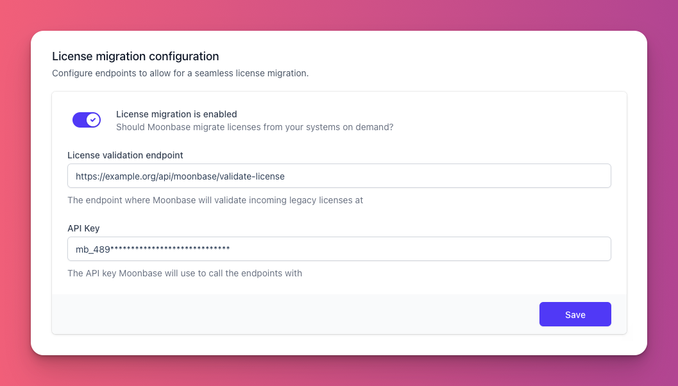Click the asterisks in the API Key field
This screenshot has width=678, height=386.
[170, 249]
